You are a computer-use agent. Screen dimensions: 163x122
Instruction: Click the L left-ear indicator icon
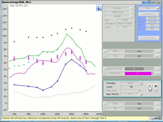[x=99, y=8]
